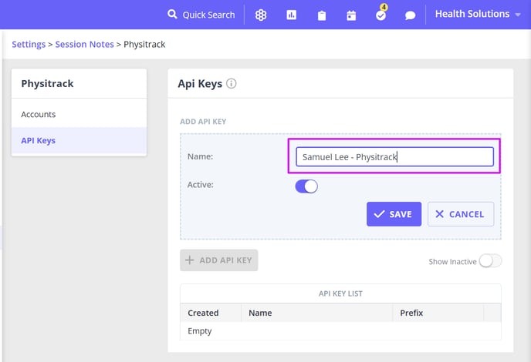The image size is (531, 362).
Task: Open the reports bar chart icon
Action: pyautogui.click(x=291, y=15)
